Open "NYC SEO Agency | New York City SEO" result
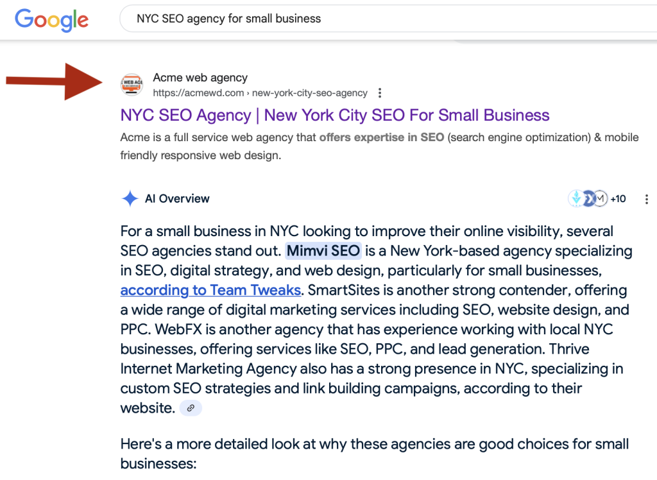Viewport: 657px width, 480px height. coord(335,115)
